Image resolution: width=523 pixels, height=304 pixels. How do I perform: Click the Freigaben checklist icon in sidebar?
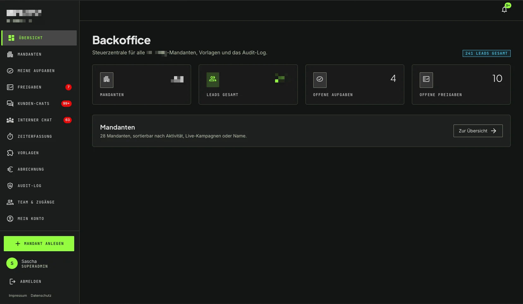pos(10,87)
